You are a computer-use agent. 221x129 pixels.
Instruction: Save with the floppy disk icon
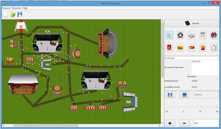point(20,15)
